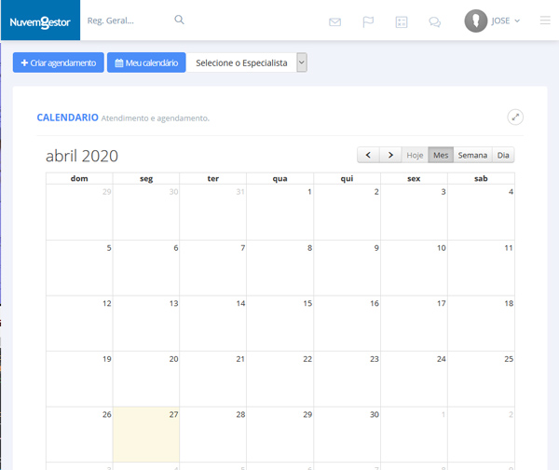Switch to the Semana view
This screenshot has width=559, height=470.
(x=472, y=155)
